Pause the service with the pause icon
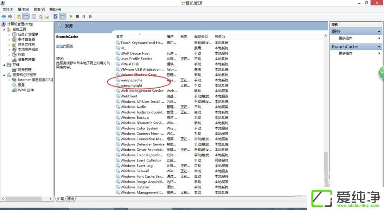 (84, 16)
